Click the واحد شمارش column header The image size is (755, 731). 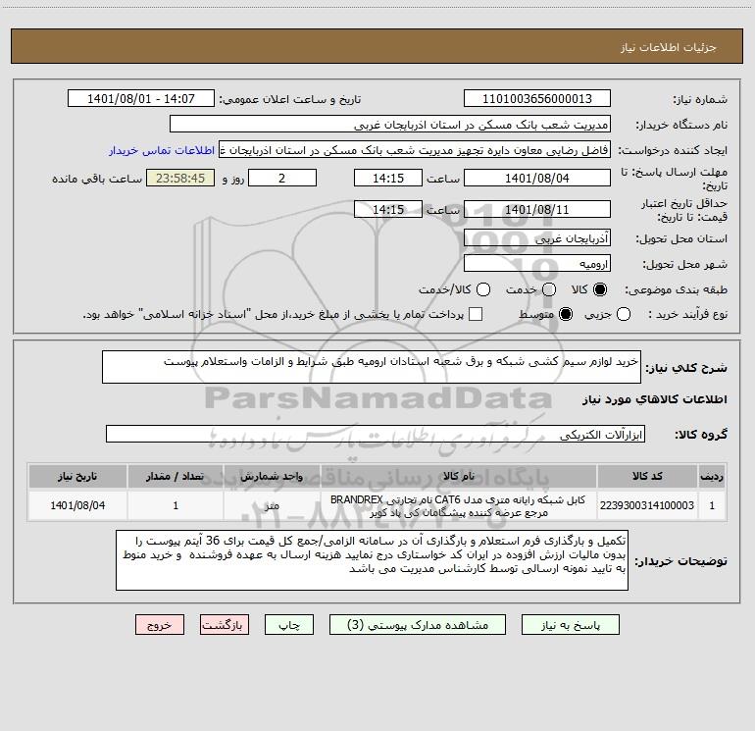[x=272, y=477]
